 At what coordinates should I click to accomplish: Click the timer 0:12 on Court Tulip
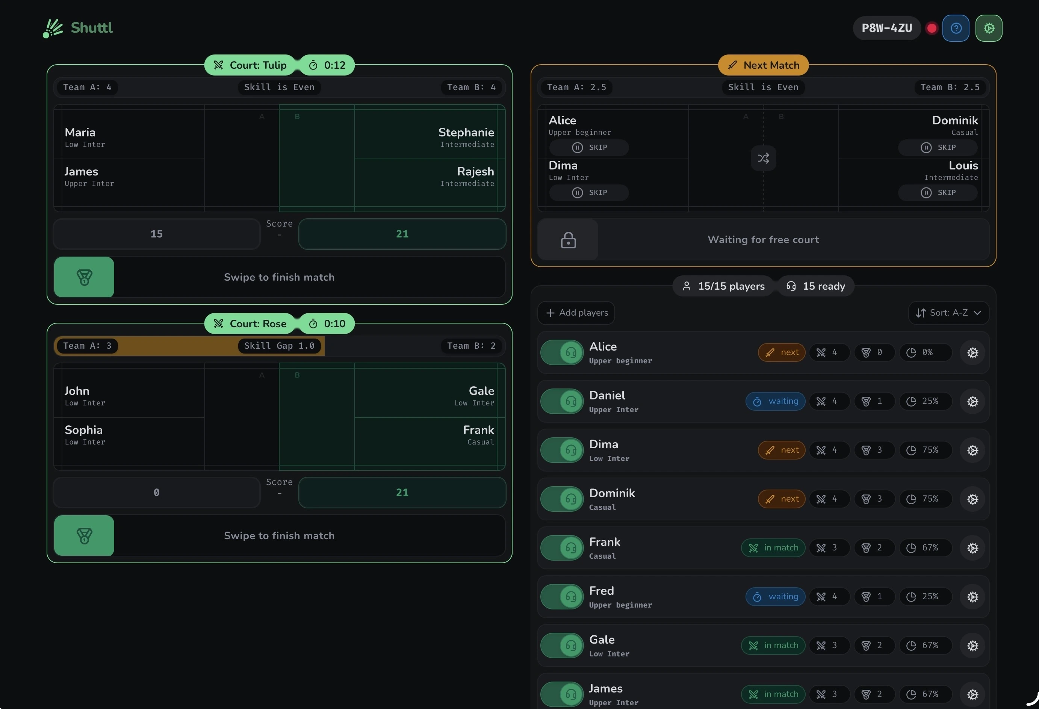327,65
